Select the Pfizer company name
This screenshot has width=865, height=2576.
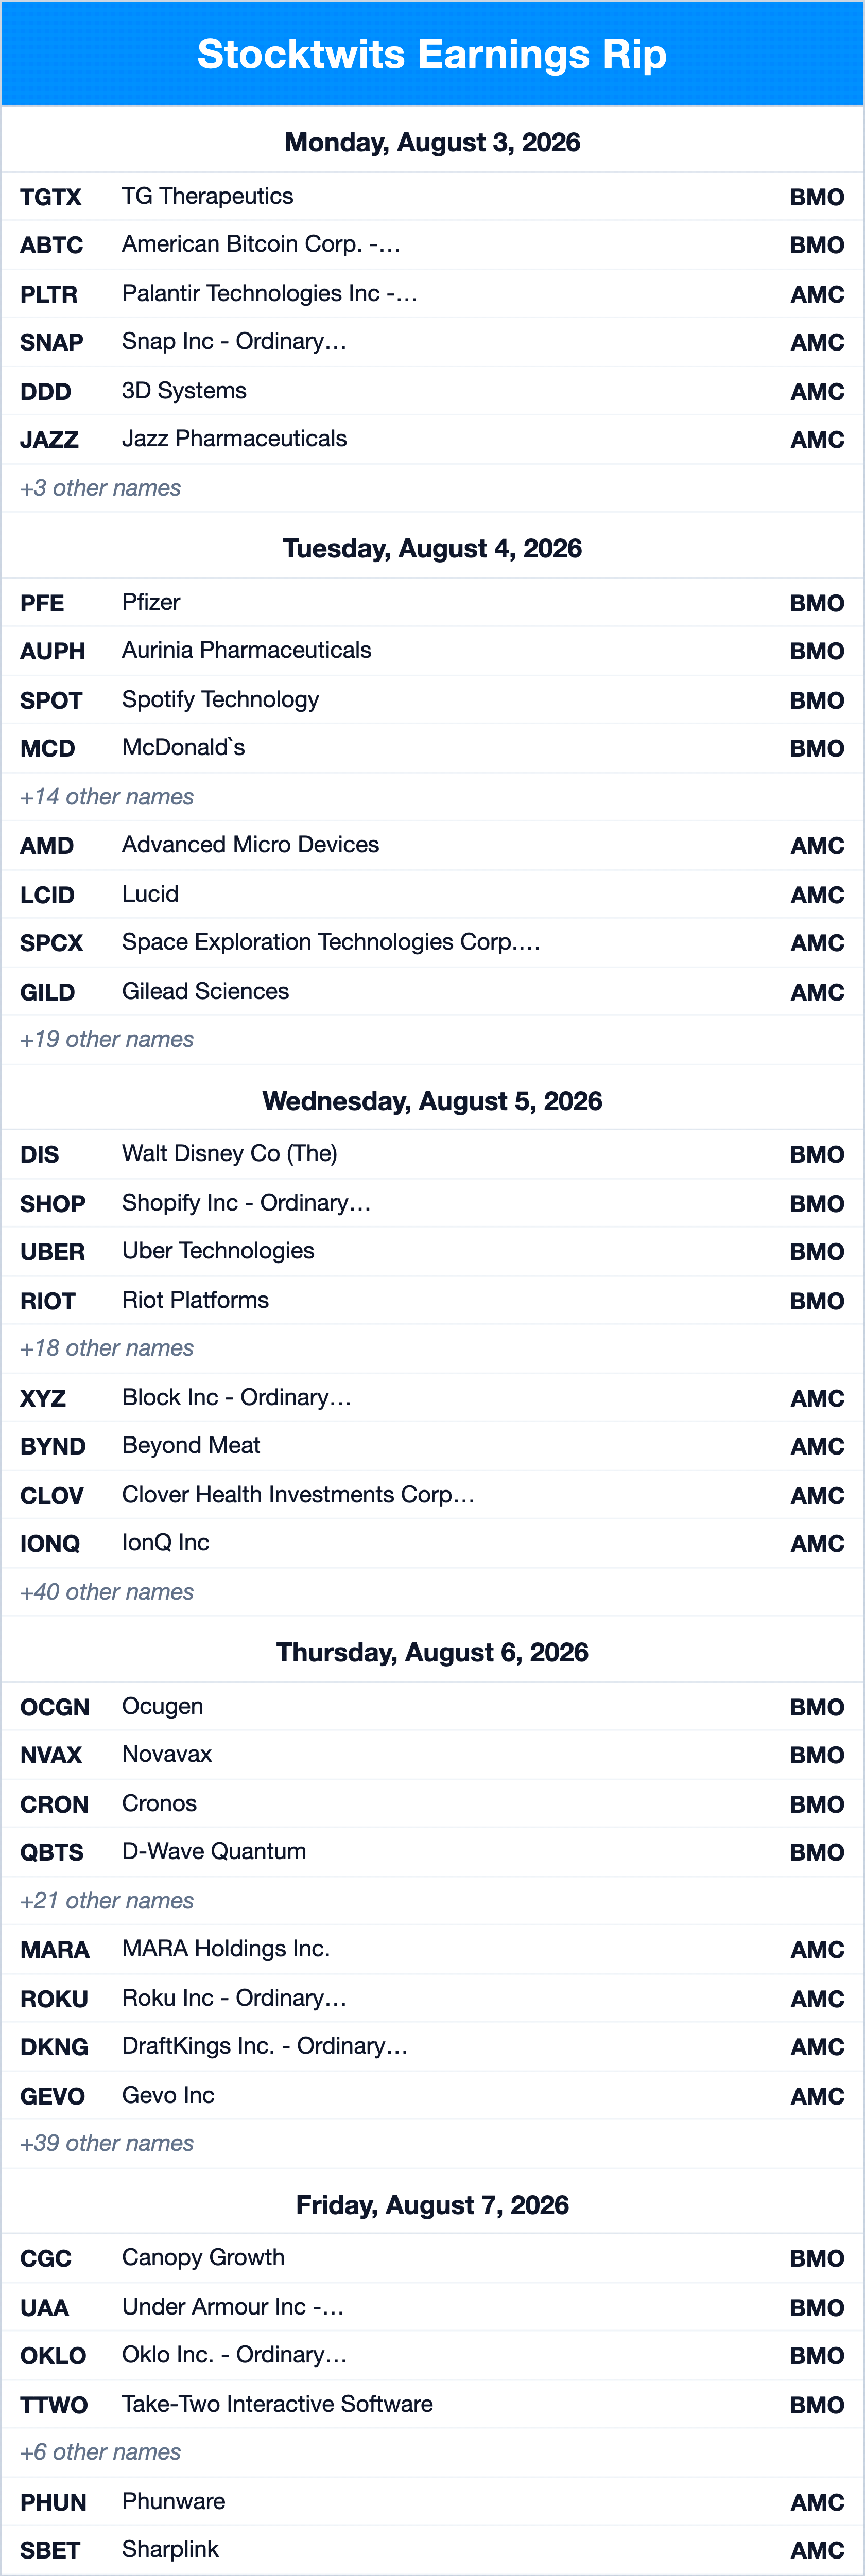(x=151, y=603)
